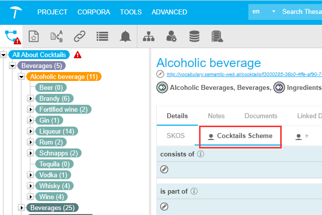
Task: Click the umbrella logo icon
Action: pyautogui.click(x=15, y=11)
